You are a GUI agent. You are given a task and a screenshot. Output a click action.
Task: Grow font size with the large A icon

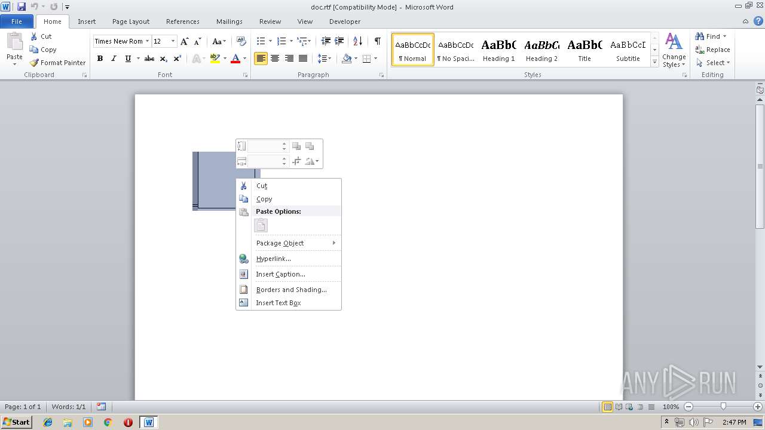tap(185, 41)
